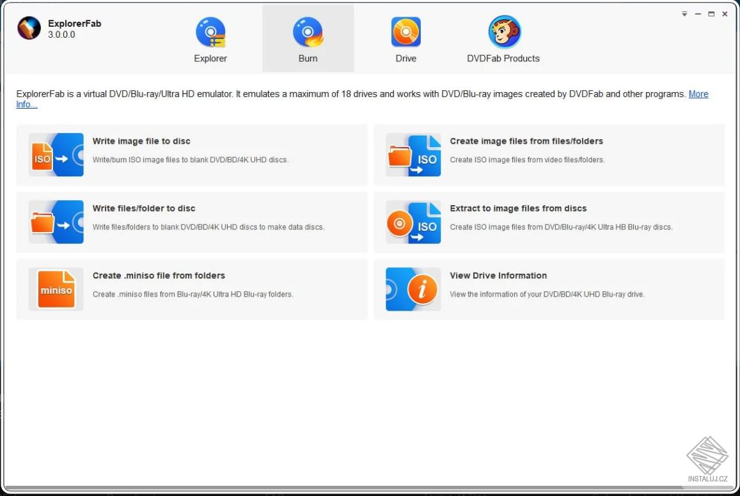740x496 pixels.
Task: Open the Drive tab icon
Action: tap(406, 32)
